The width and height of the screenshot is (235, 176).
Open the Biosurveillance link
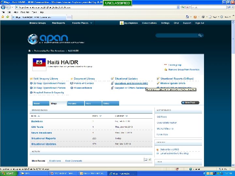pyautogui.click(x=83, y=88)
